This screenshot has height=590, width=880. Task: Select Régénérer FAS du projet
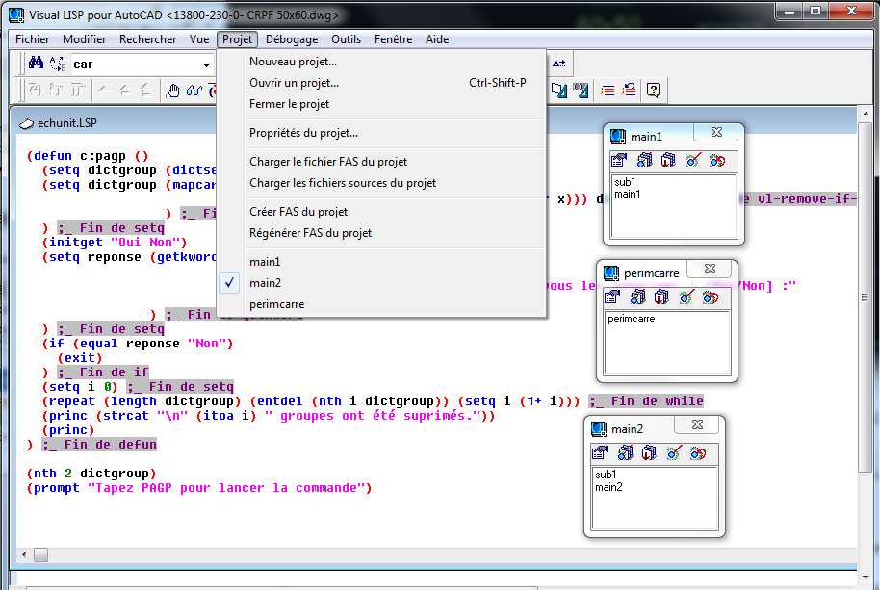[381, 233]
